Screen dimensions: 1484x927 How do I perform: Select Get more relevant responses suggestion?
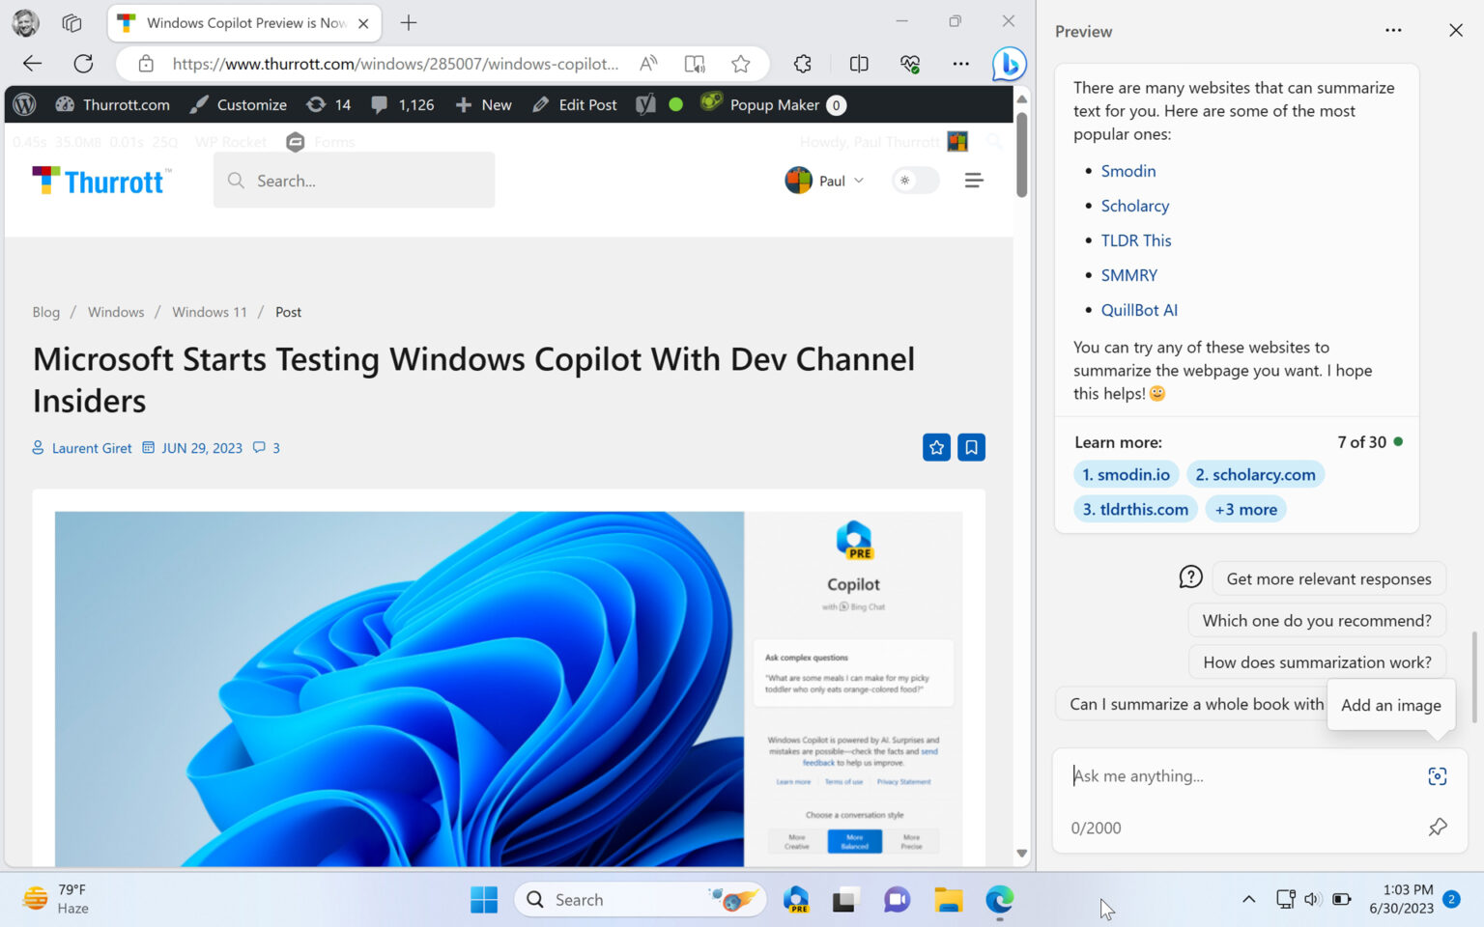tap(1328, 578)
